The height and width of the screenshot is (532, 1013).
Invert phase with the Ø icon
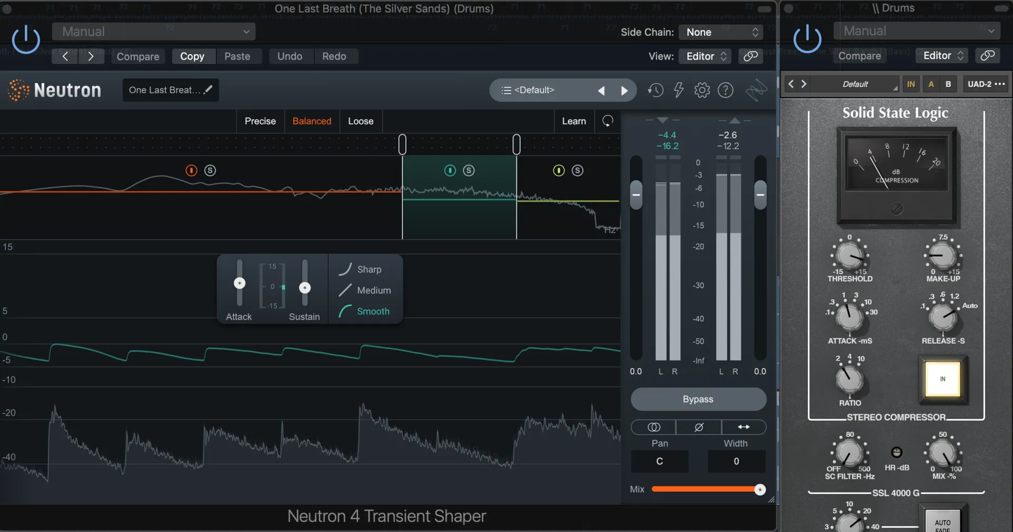coord(699,427)
